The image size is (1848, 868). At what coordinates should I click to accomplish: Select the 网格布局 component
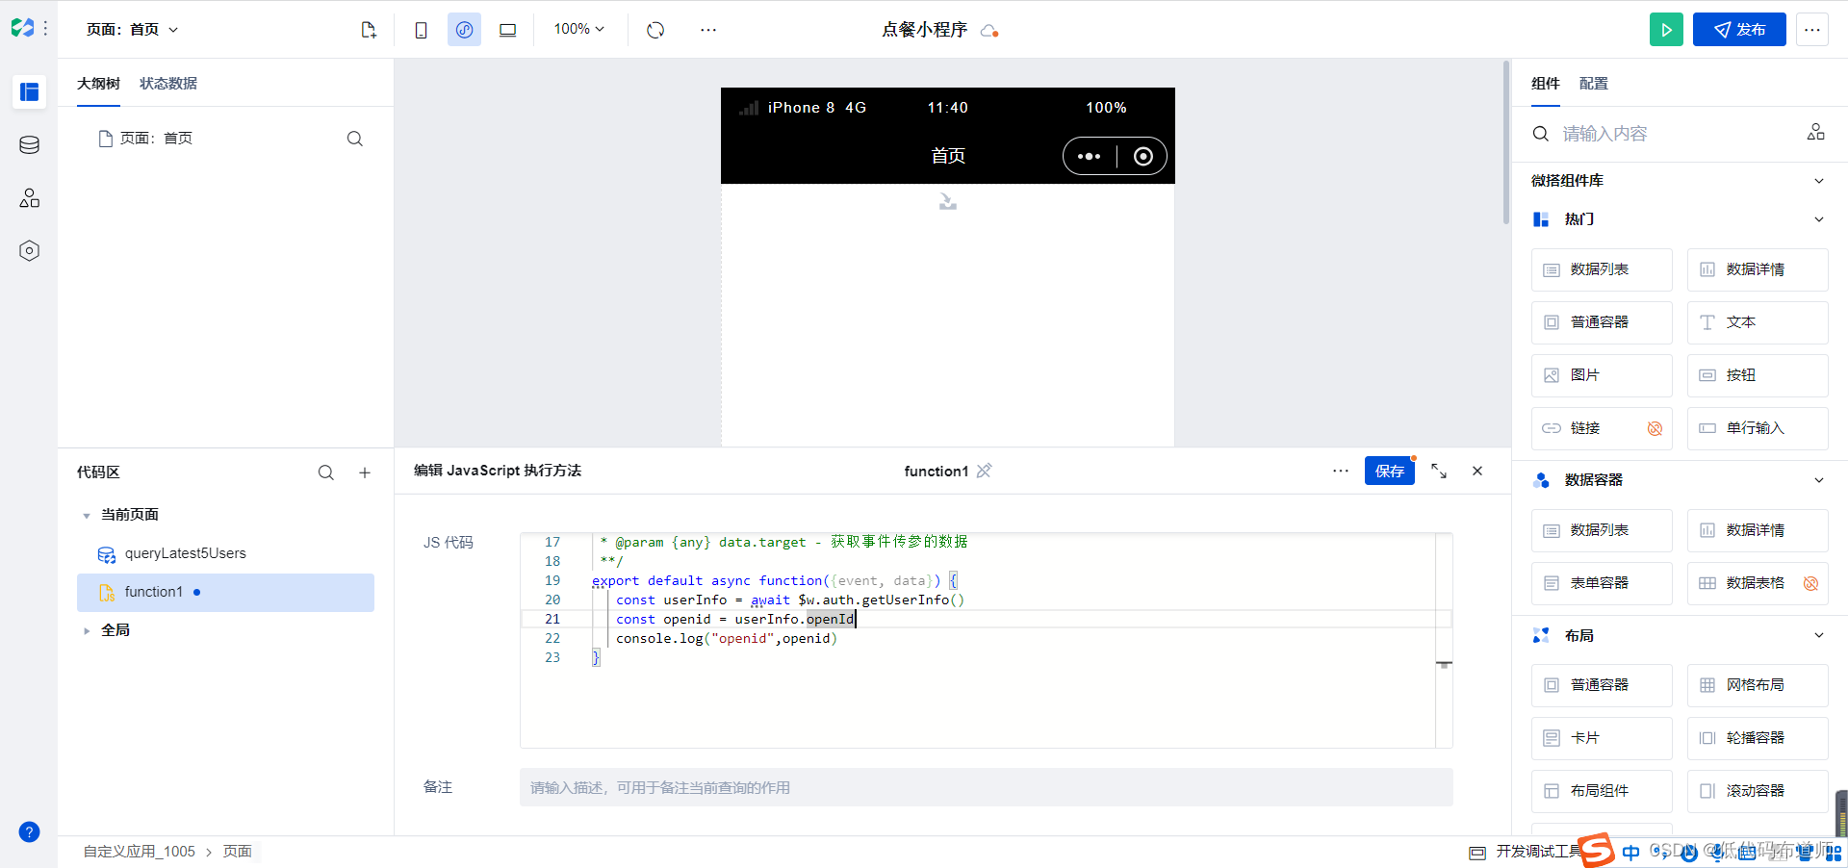[x=1758, y=685]
